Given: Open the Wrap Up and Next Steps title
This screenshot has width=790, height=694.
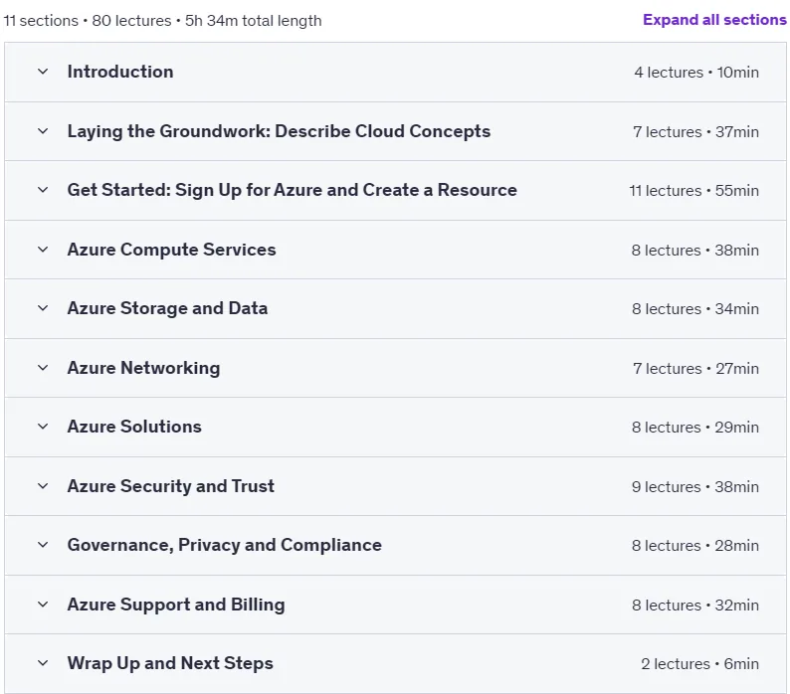Looking at the screenshot, I should (170, 663).
